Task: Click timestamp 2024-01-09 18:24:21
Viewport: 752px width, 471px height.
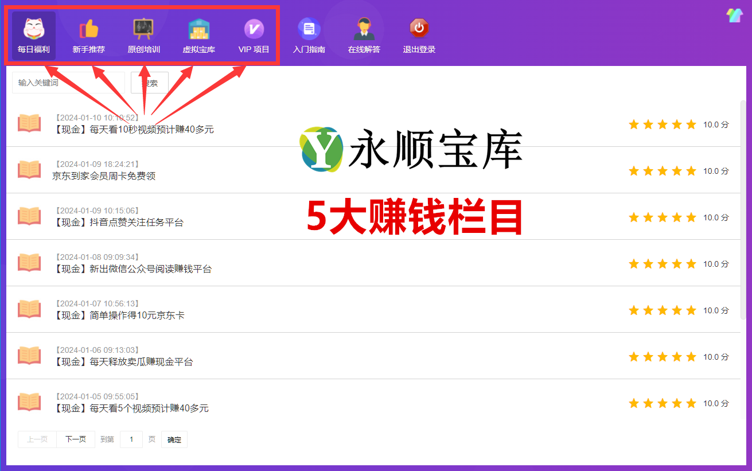Action: (98, 165)
